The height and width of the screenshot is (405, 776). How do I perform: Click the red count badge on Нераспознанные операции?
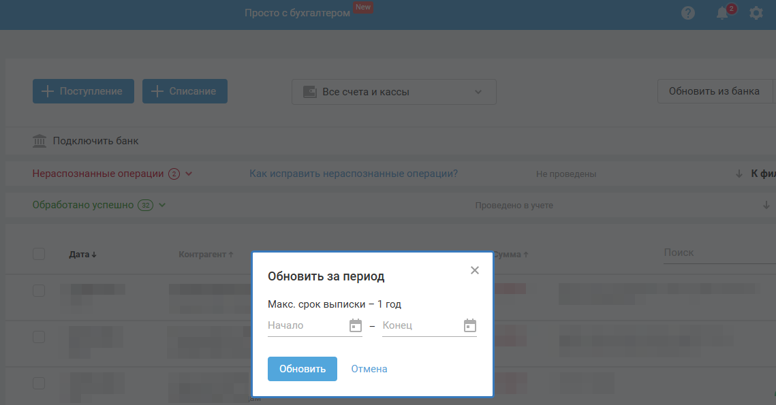pyautogui.click(x=174, y=174)
